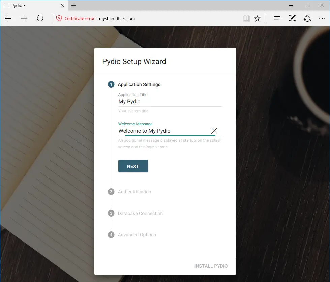Image resolution: width=330 pixels, height=282 pixels.
Task: Minimize the browser window
Action: coord(291,5)
